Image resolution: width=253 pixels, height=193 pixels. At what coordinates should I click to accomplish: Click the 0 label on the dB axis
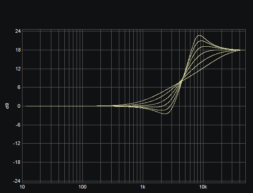(x=19, y=106)
